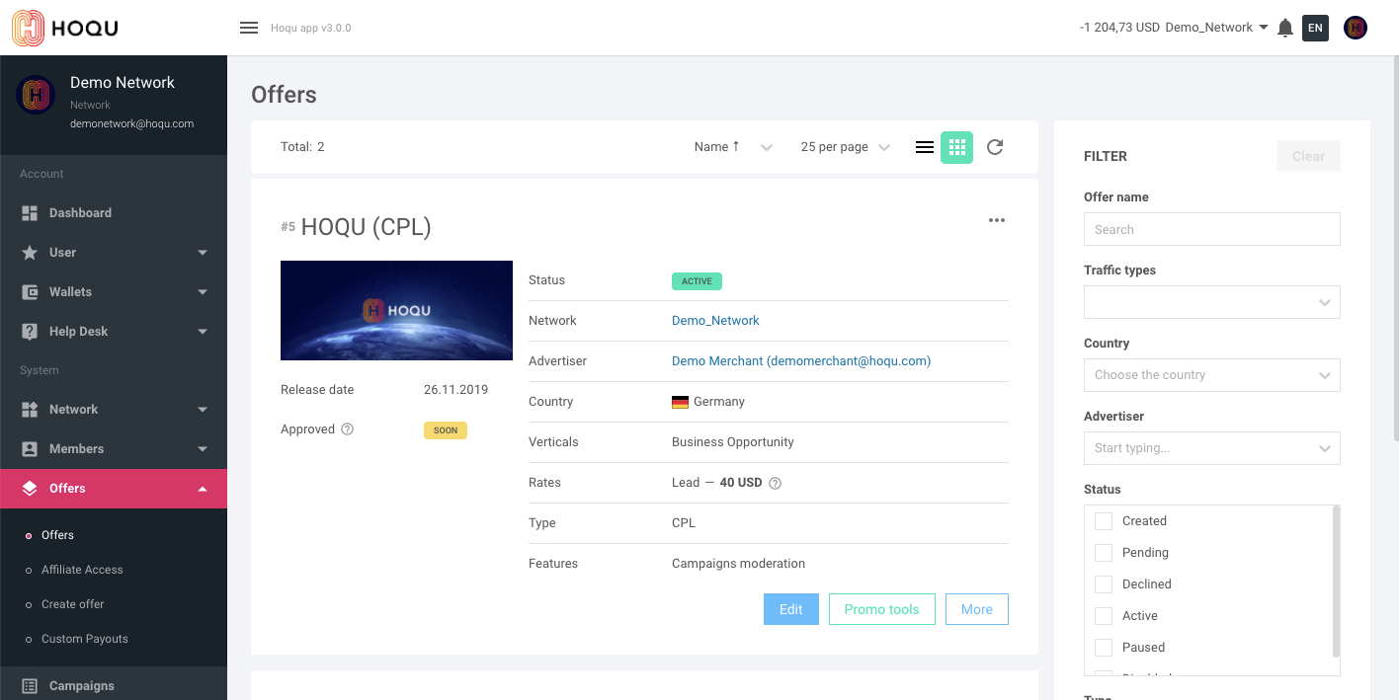Click the help icon next to Approved
The image size is (1399, 700).
(347, 429)
